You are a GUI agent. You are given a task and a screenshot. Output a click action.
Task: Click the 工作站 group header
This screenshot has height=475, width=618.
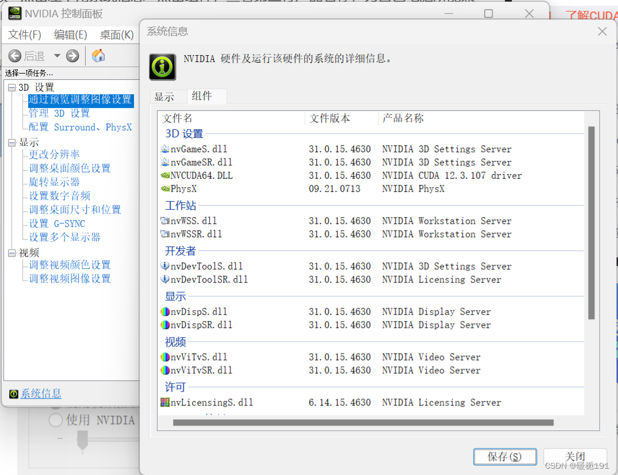181,206
